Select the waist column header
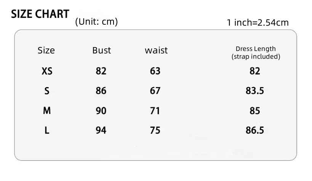This screenshot has width=312, height=181. 156,51
